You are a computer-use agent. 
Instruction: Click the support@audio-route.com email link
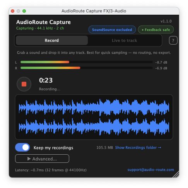pos(150,170)
